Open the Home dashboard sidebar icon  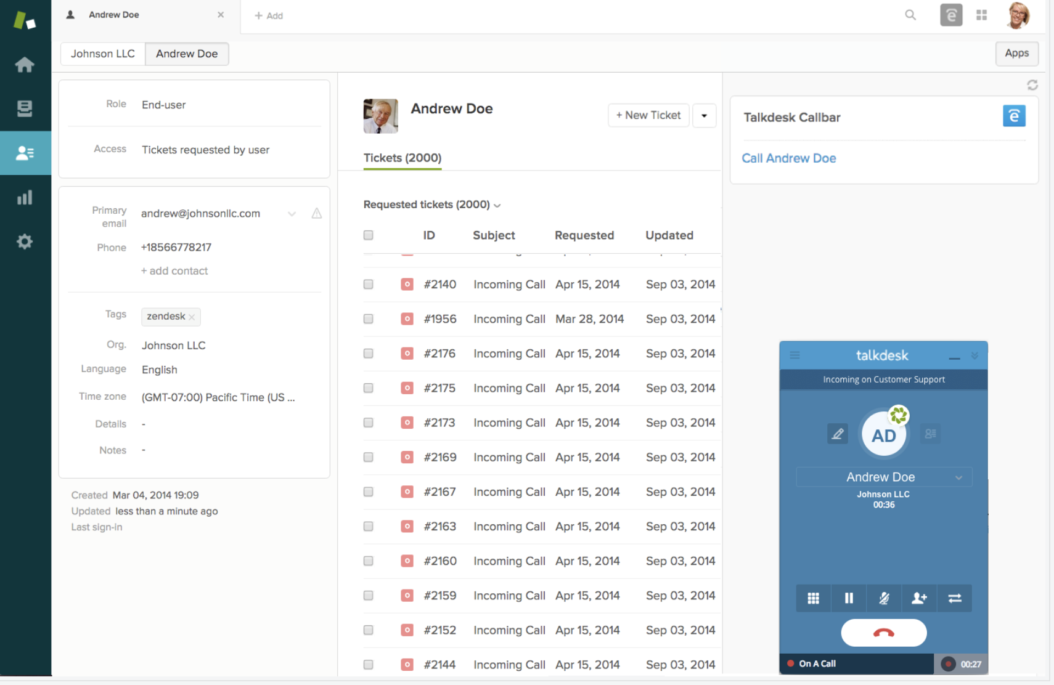25,65
